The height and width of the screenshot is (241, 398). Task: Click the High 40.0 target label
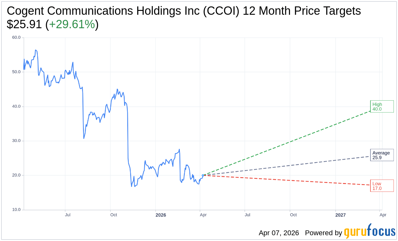tap(382, 106)
